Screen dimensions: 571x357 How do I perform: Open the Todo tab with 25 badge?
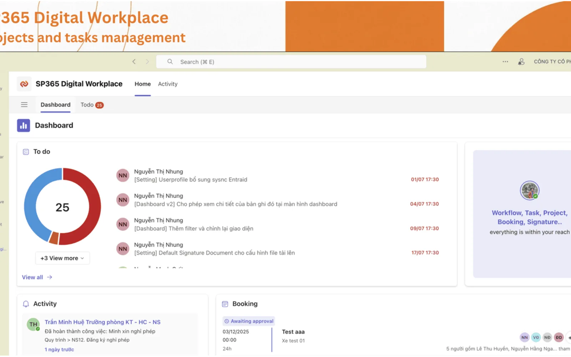tap(92, 105)
